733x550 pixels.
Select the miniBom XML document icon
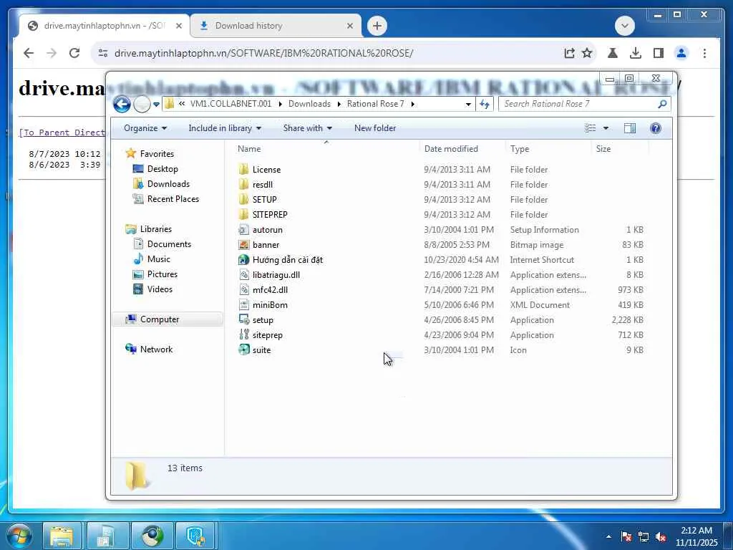click(x=243, y=305)
